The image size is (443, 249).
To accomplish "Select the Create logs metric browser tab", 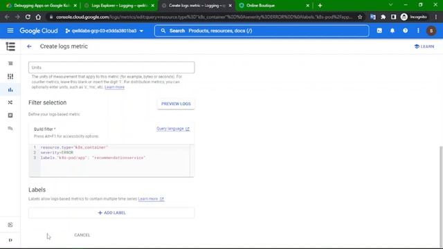I will coord(196,6).
